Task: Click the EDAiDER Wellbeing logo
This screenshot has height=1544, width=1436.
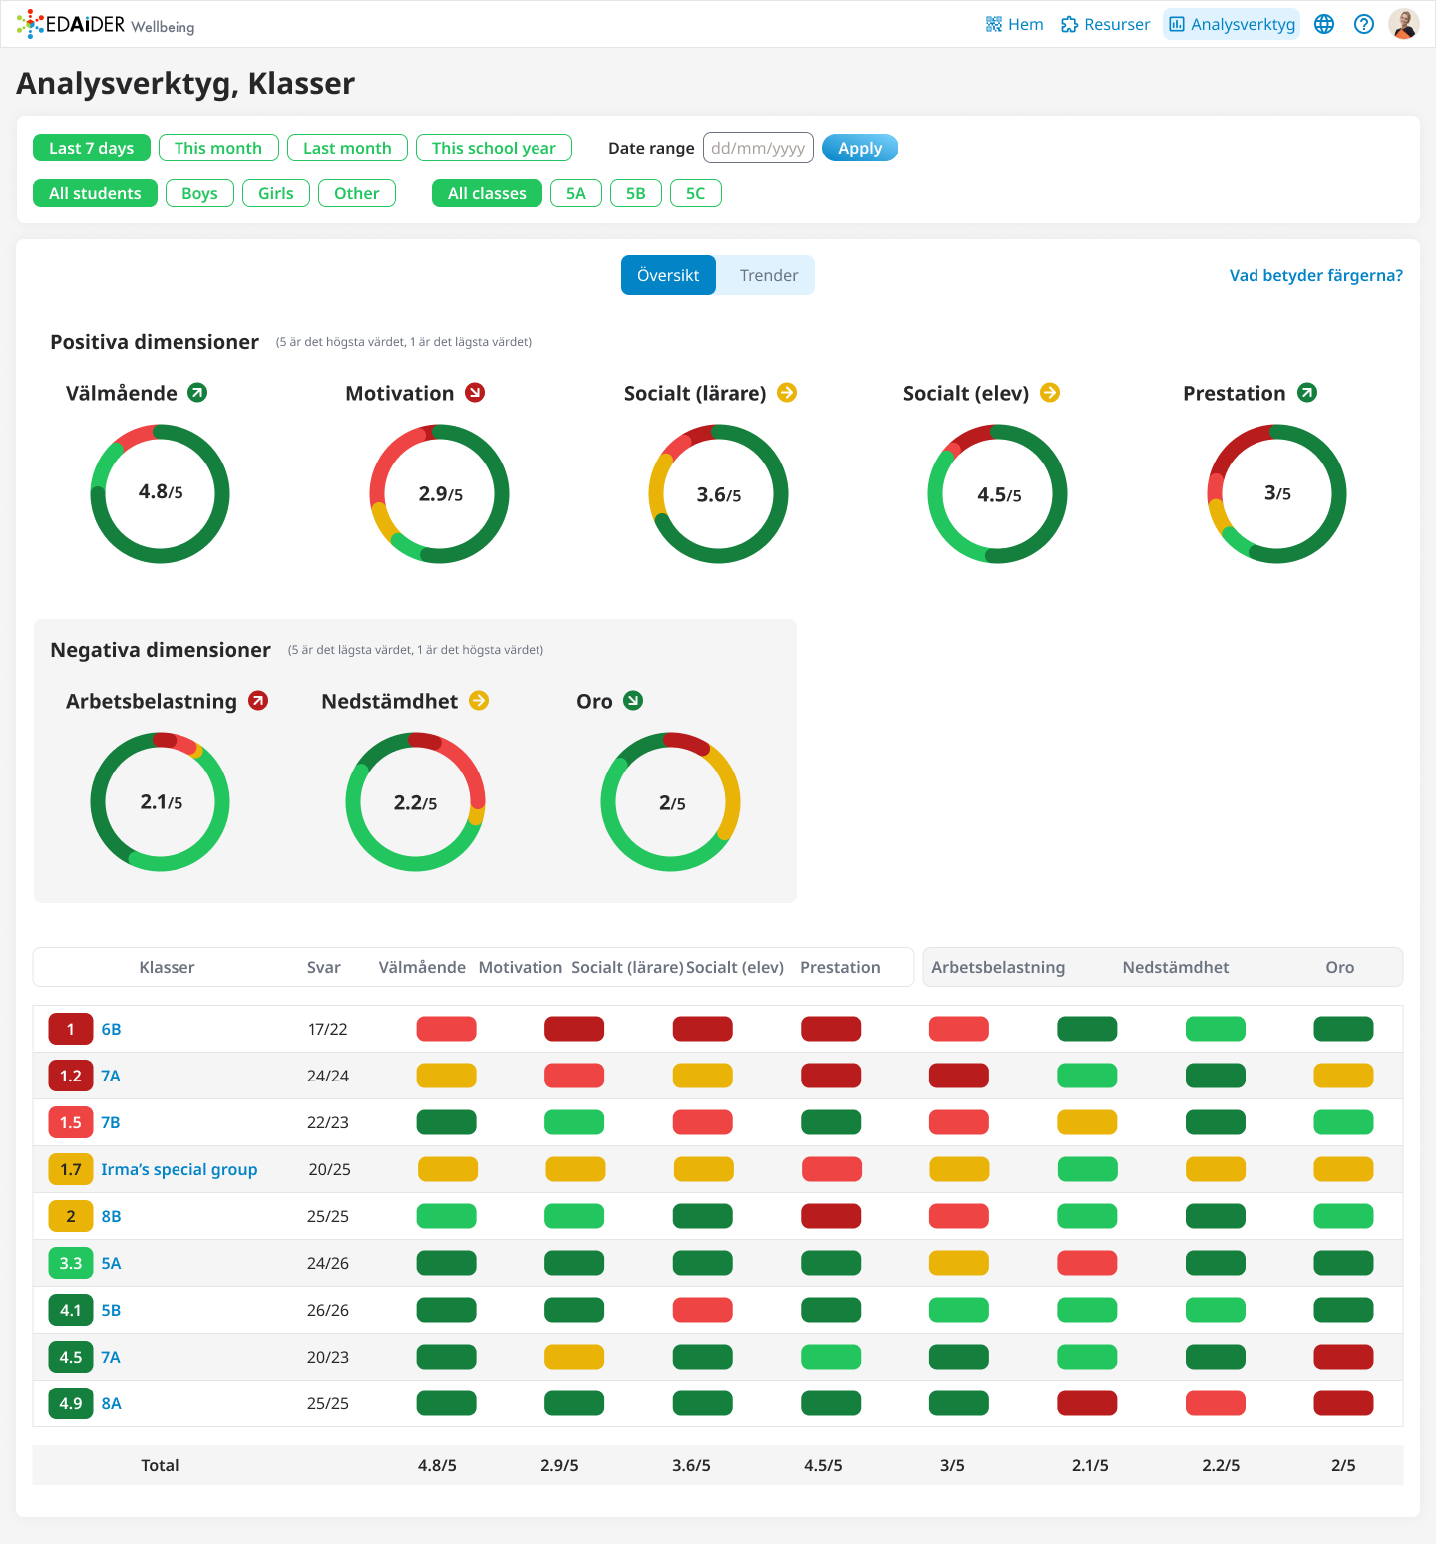Action: (106, 24)
